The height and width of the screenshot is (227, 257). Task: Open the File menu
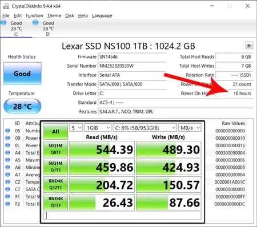point(6,15)
